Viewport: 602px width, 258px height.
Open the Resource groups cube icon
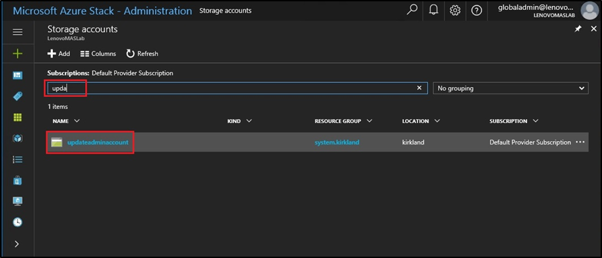point(17,138)
